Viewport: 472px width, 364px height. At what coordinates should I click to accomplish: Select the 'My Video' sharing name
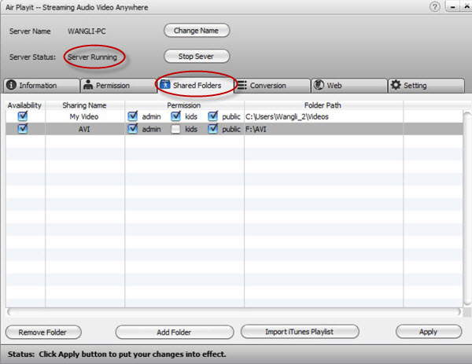pos(84,116)
